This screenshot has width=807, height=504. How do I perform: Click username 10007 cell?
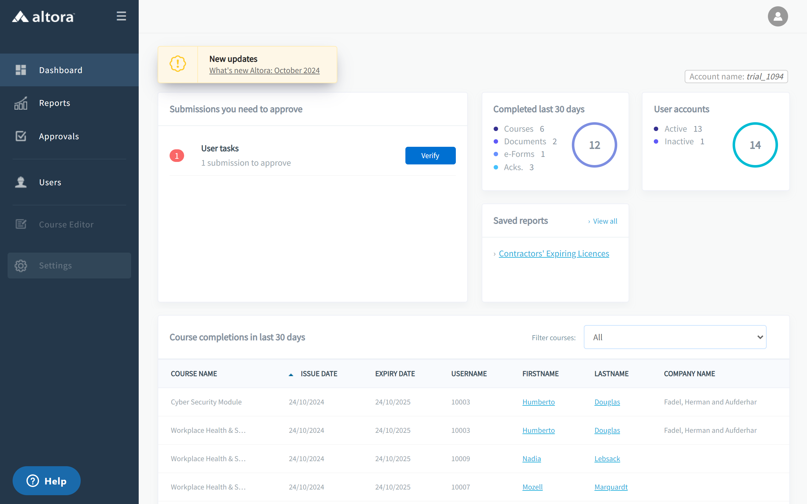pos(460,487)
